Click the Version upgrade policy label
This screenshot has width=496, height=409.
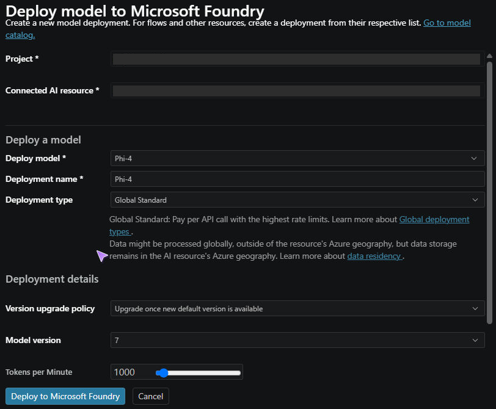pos(50,308)
